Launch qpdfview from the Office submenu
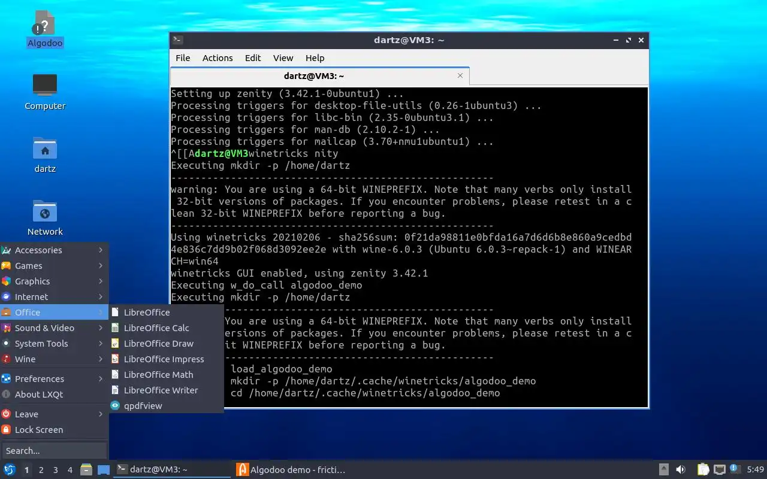 (166, 406)
